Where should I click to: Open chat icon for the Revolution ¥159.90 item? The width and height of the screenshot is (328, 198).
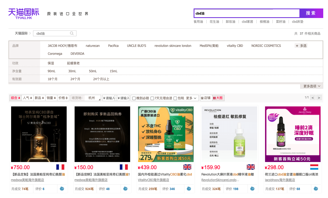tap(252, 189)
